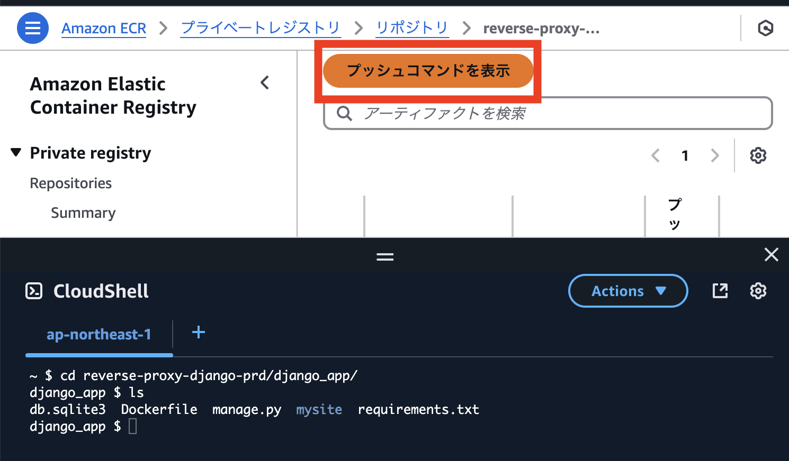Select Repositories in the sidebar

(70, 183)
